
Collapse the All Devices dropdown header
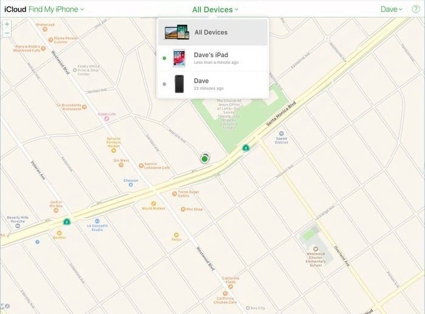point(215,9)
